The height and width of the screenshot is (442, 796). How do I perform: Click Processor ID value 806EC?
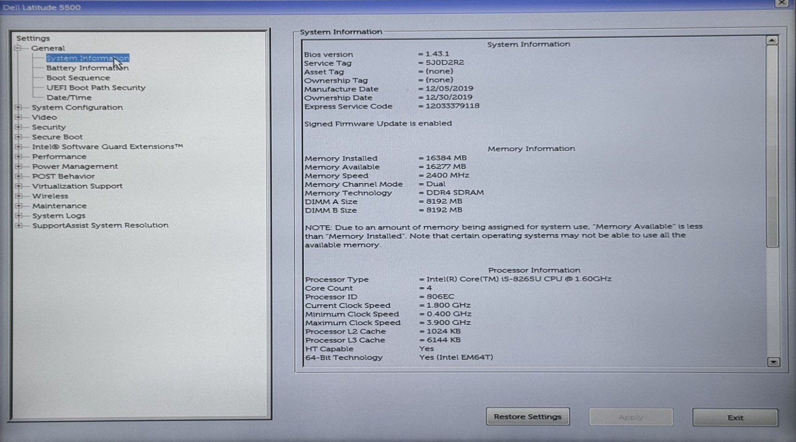pyautogui.click(x=440, y=297)
